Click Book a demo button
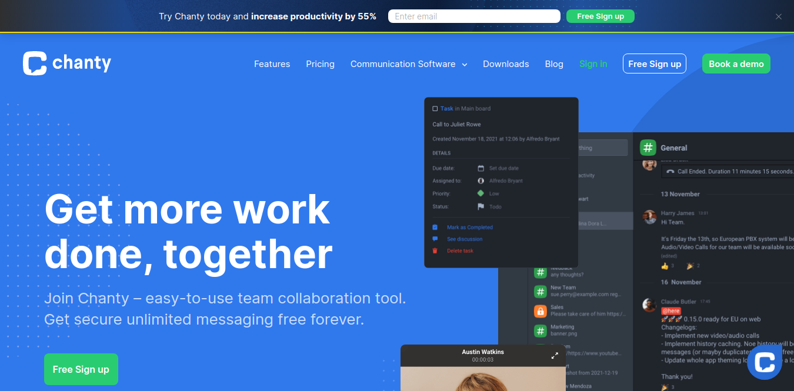Viewport: 794px width, 391px height. [x=736, y=64]
